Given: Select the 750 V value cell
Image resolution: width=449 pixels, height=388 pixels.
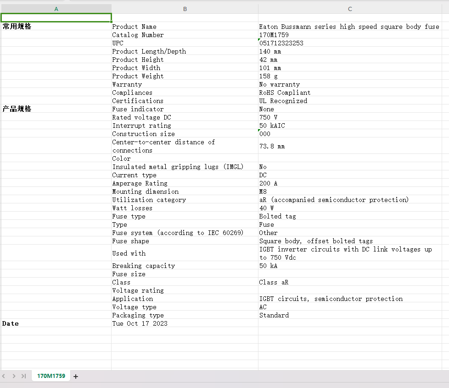Looking at the screenshot, I should point(350,117).
